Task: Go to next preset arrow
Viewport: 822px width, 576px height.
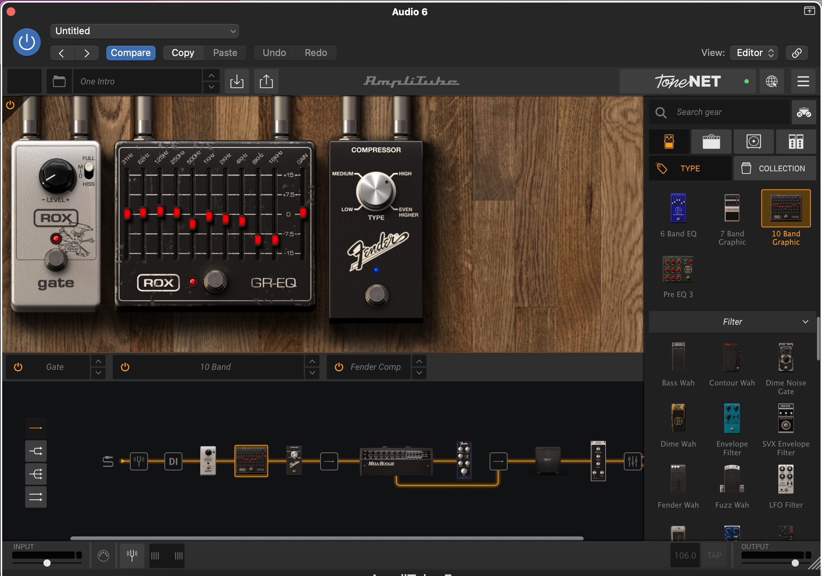Action: click(87, 53)
